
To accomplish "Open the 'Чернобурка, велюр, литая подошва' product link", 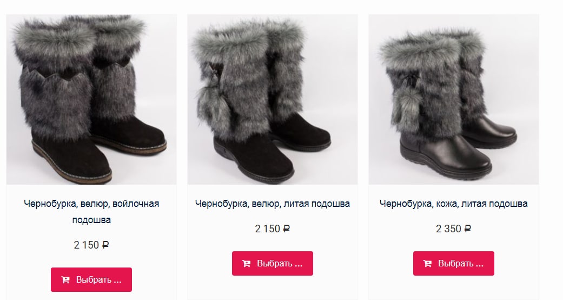I will (x=272, y=204).
